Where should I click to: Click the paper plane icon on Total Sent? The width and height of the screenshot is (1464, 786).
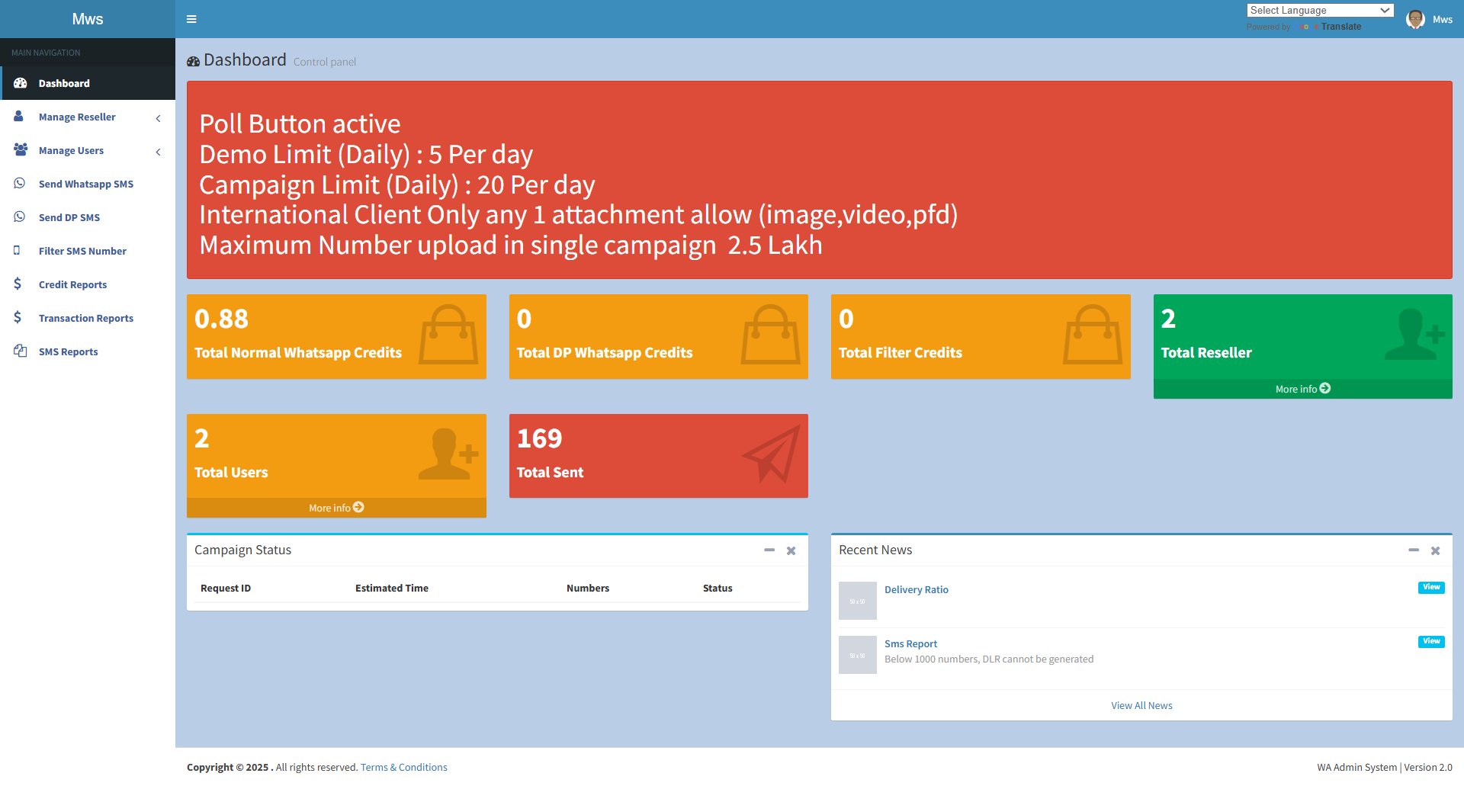[x=771, y=454]
